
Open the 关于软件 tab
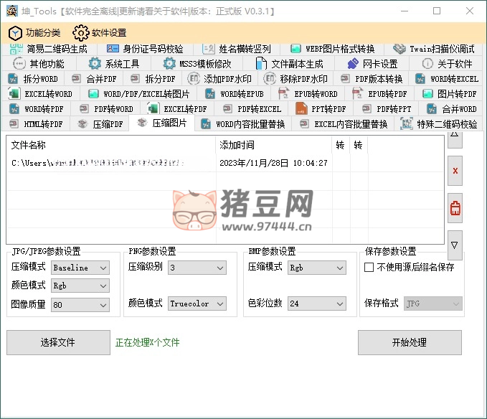tap(448, 64)
